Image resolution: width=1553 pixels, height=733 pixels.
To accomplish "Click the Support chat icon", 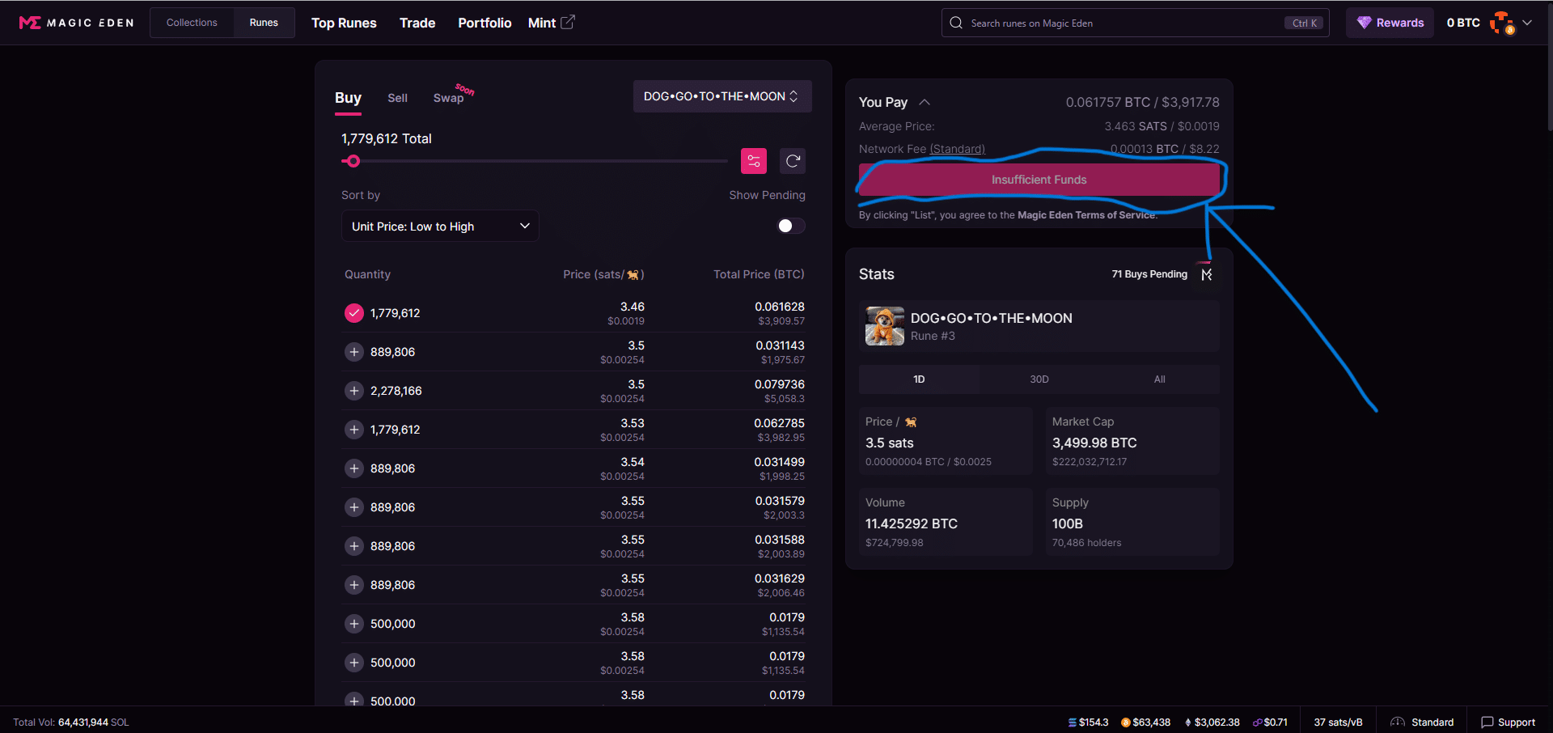I will tap(1487, 722).
